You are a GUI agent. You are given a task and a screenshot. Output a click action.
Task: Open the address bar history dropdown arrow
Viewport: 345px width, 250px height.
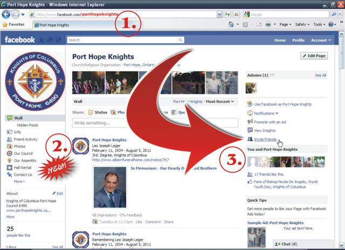(219, 15)
